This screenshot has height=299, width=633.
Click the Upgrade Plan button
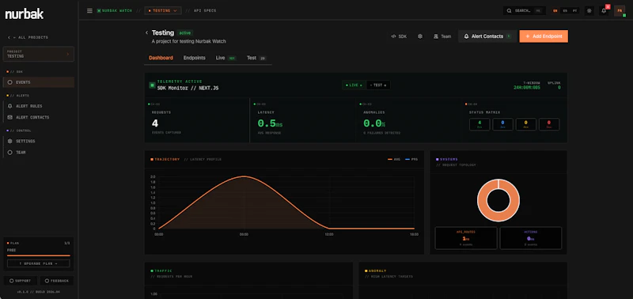[x=38, y=263]
